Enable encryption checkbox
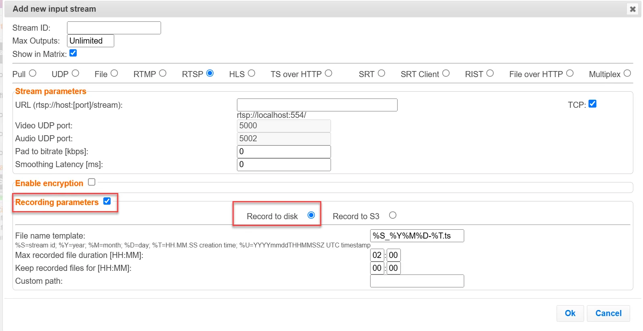 pos(92,182)
